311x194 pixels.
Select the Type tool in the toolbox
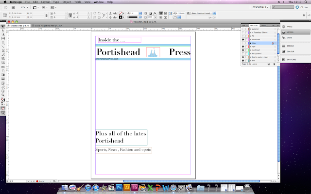(3, 43)
